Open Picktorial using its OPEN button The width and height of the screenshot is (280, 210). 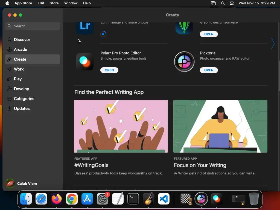tap(209, 70)
